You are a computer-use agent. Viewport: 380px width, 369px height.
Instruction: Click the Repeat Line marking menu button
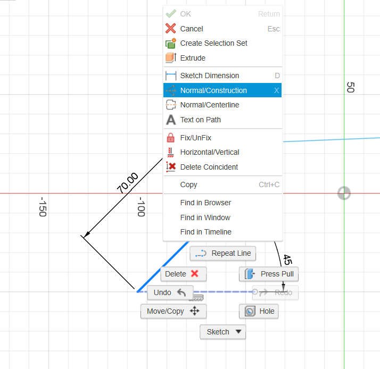click(x=222, y=253)
